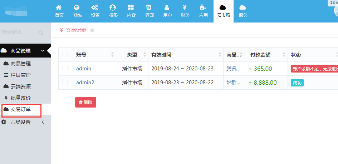Tick the checkbox for the admin2 row
Viewport: 338px width, 164px height.
[65, 83]
